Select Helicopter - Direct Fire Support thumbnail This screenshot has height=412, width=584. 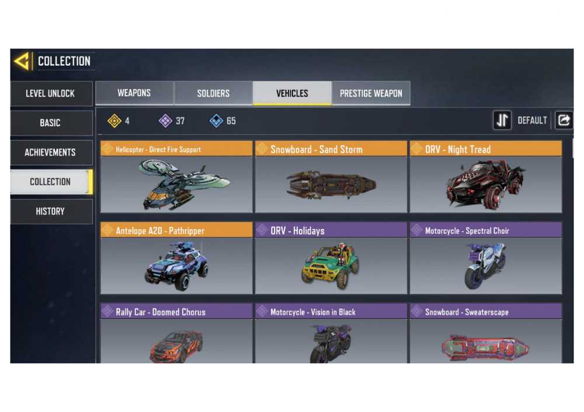(176, 184)
